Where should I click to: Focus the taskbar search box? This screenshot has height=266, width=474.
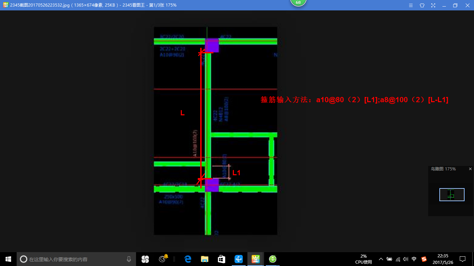77,259
